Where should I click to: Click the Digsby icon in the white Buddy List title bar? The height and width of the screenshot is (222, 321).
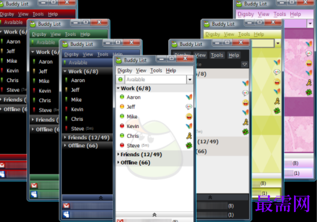click(x=119, y=60)
